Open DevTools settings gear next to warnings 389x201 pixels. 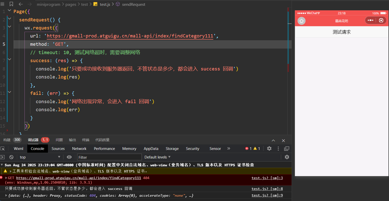[x=269, y=148]
